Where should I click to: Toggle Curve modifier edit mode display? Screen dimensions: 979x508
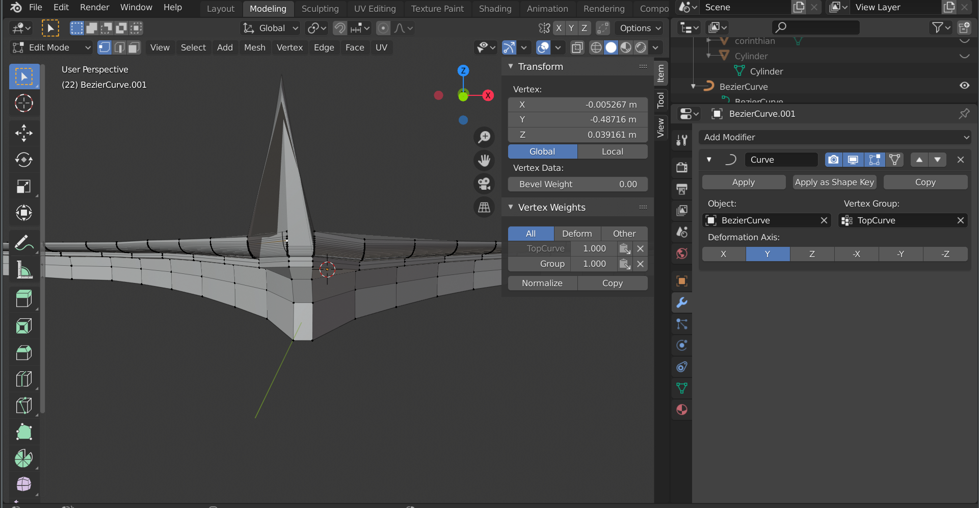click(874, 160)
